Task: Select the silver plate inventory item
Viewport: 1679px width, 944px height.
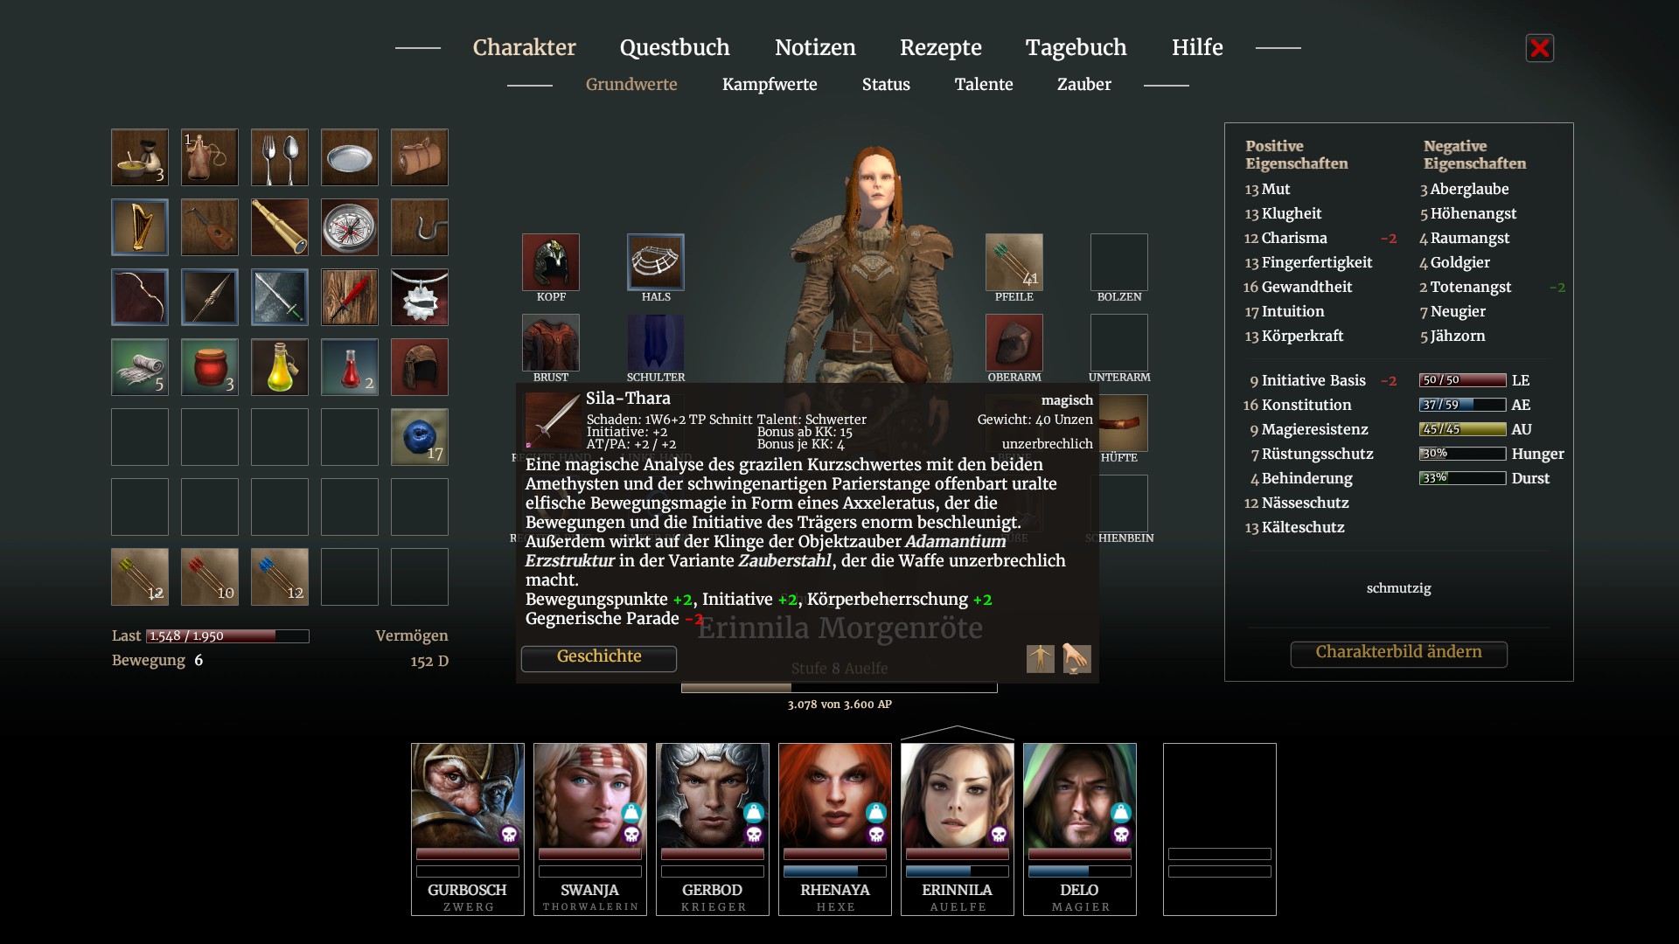Action: (x=350, y=157)
